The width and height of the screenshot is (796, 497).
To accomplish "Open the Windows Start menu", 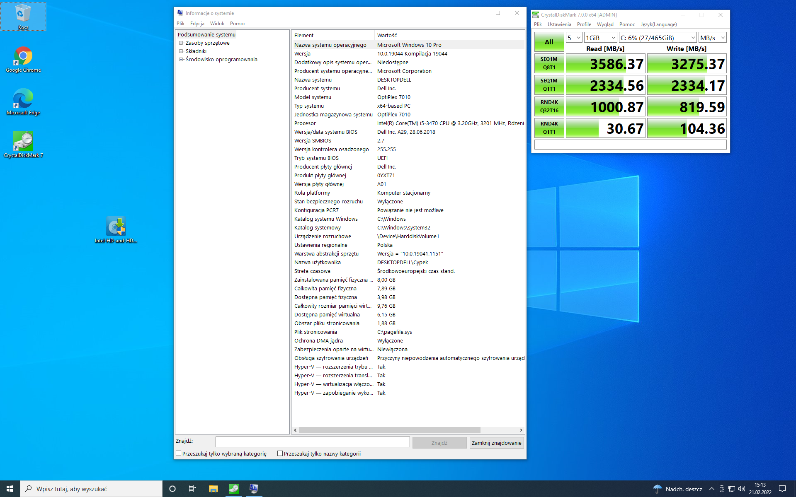I will pos(10,489).
